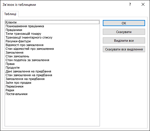The image size is (150, 131).
Task: Select Звіти про продаж item
Action: click(x=52, y=83)
